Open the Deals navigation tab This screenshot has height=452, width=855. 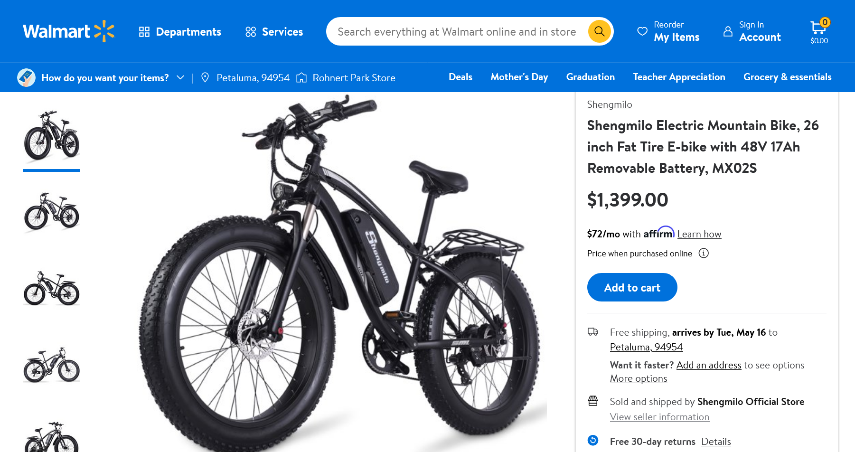(460, 77)
